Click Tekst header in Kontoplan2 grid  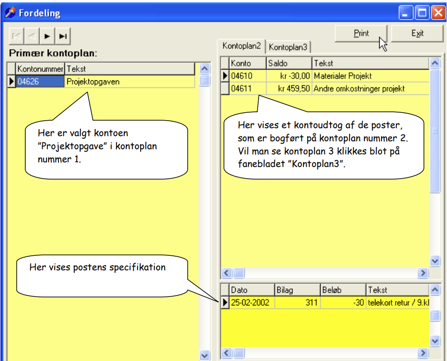(x=371, y=63)
